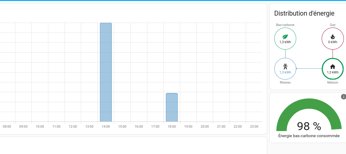Viewport: 346px width, 154px height.
Task: Click the 15:00 axis label
Action: click(122, 127)
